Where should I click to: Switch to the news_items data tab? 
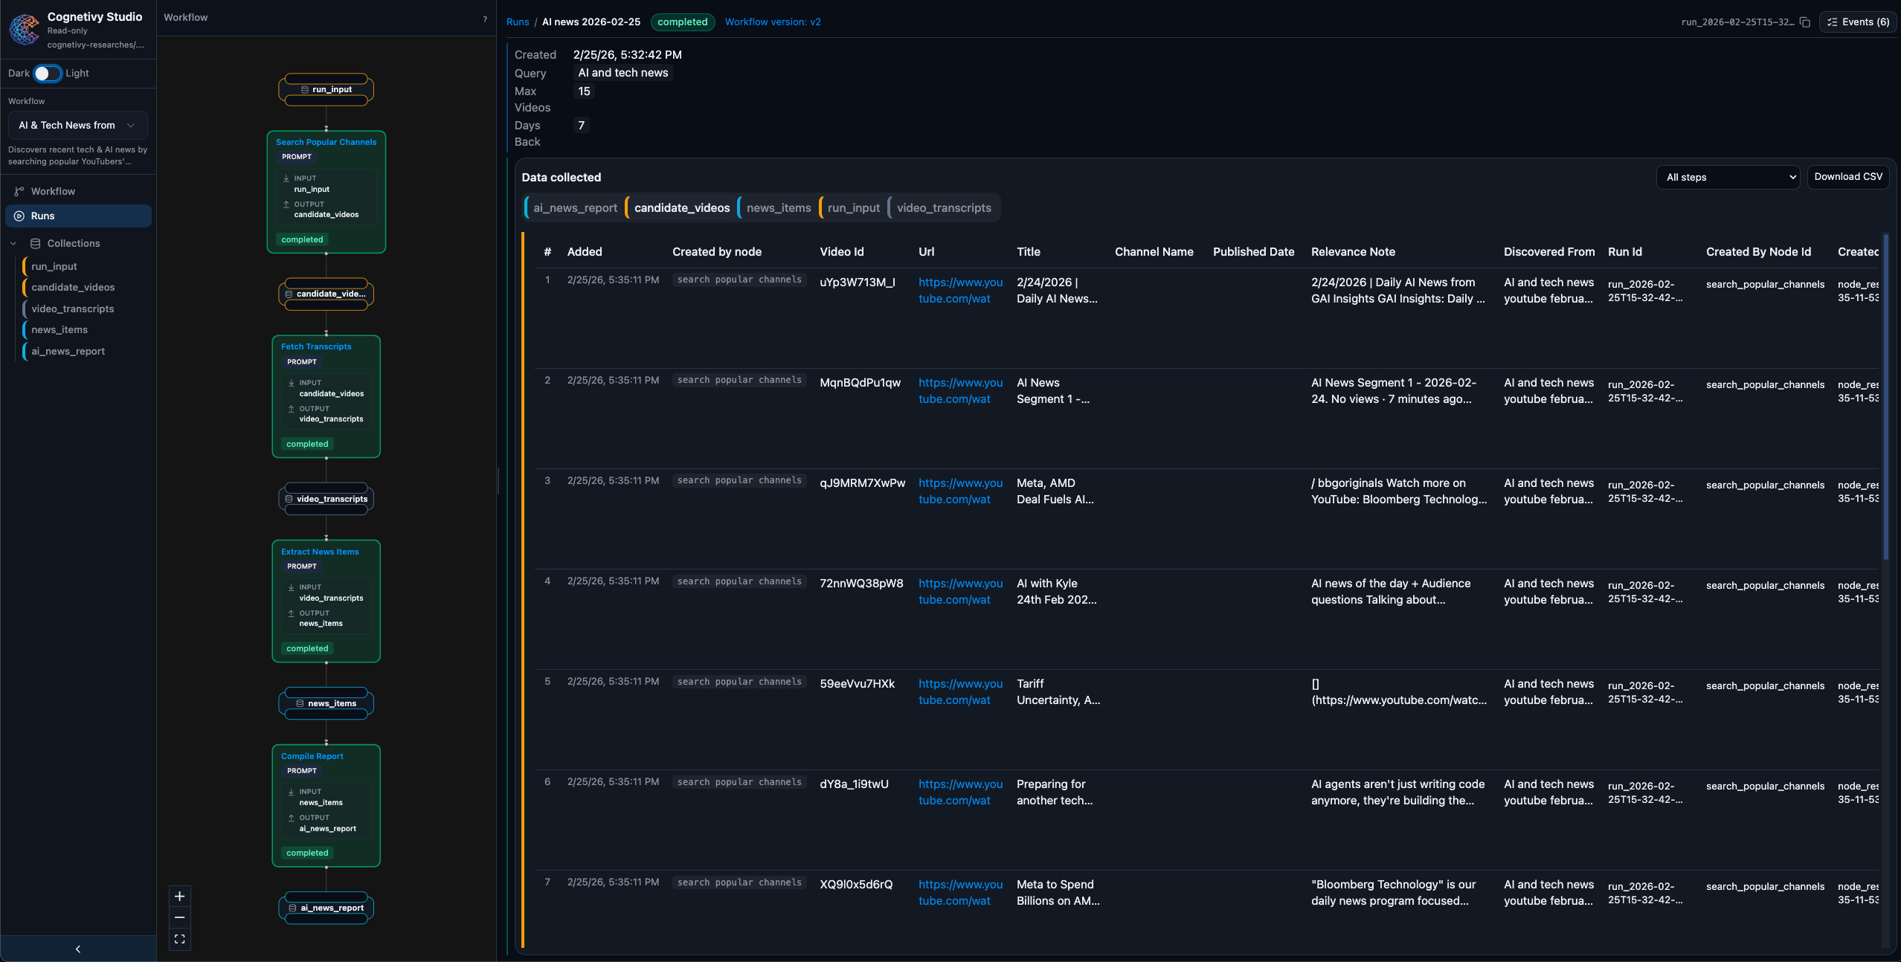coord(778,208)
